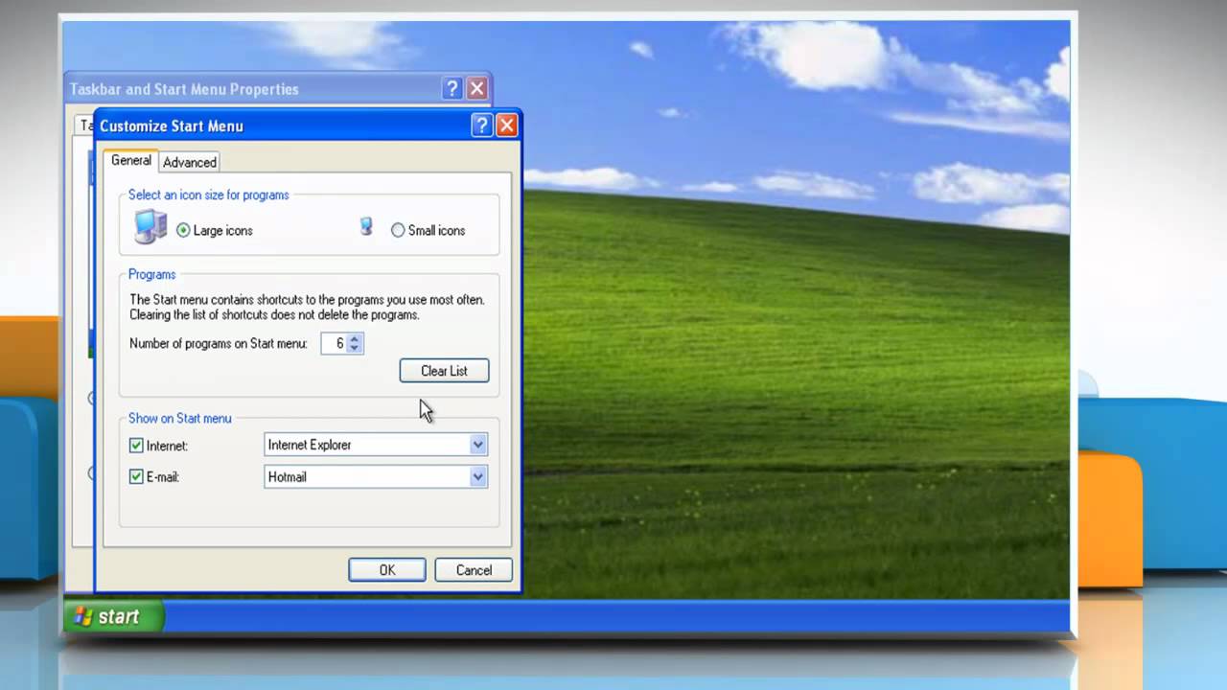This screenshot has height=690, width=1227.
Task: Click the 'Select an icon size for programs' label
Action: point(209,195)
